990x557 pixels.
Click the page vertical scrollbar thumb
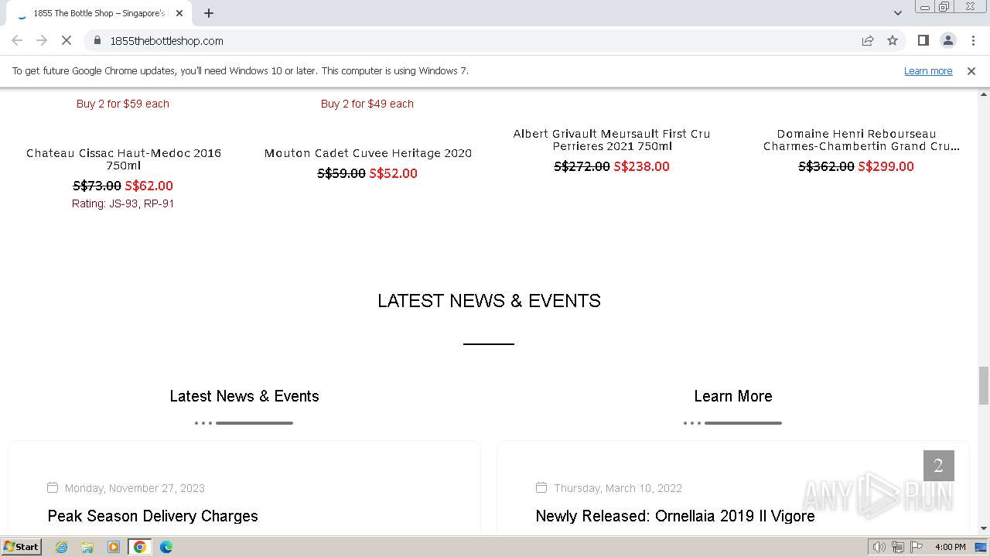[984, 385]
